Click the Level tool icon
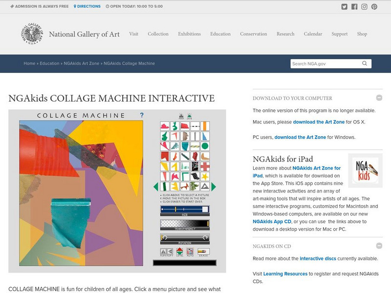Viewport: 391px width, 293px height. pos(180,251)
